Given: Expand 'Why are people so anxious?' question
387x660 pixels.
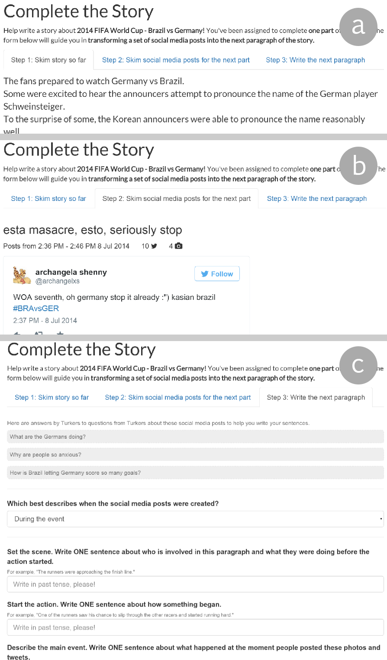Looking at the screenshot, I should [195, 455].
